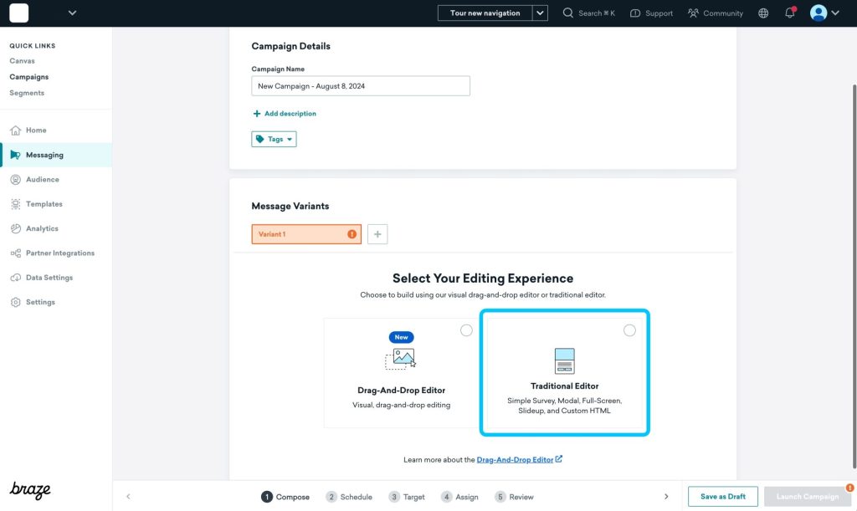Open the Home menu label
The height and width of the screenshot is (511, 857).
click(x=36, y=130)
